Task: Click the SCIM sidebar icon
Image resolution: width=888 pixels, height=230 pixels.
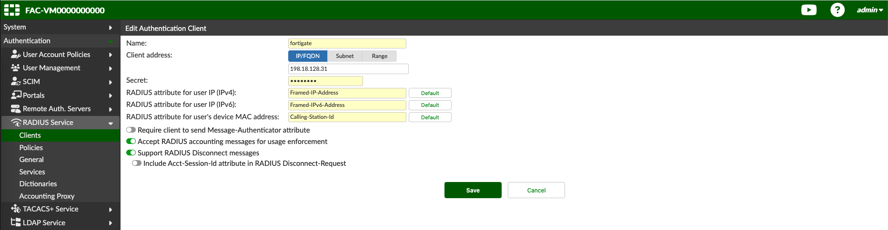Action: coord(16,81)
